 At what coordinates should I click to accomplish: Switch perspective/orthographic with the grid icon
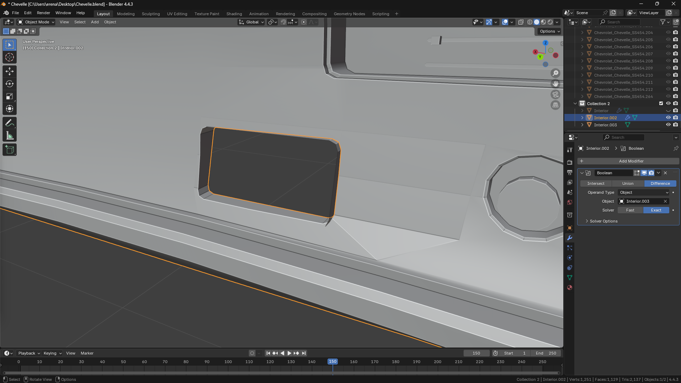[555, 105]
